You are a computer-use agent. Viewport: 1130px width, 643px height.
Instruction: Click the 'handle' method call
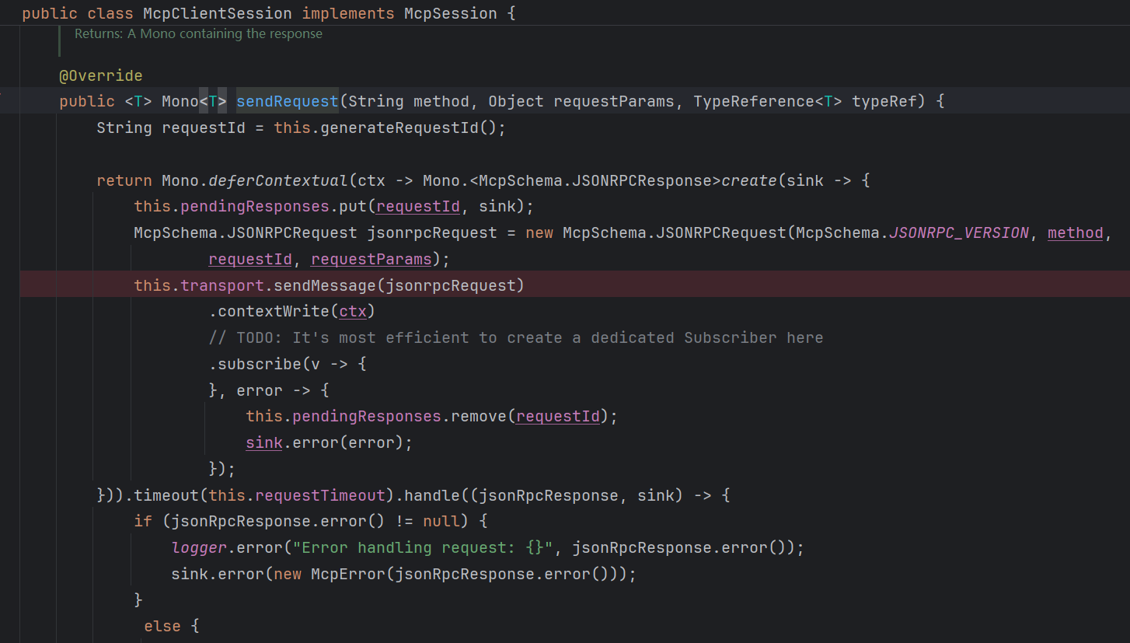(432, 495)
